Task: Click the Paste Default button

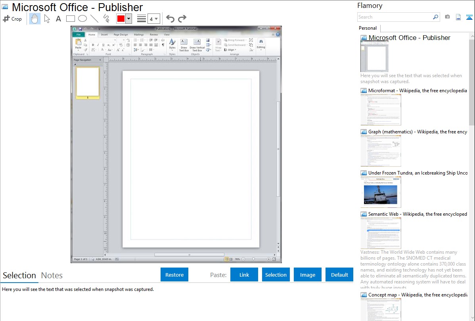Action: coord(339,275)
